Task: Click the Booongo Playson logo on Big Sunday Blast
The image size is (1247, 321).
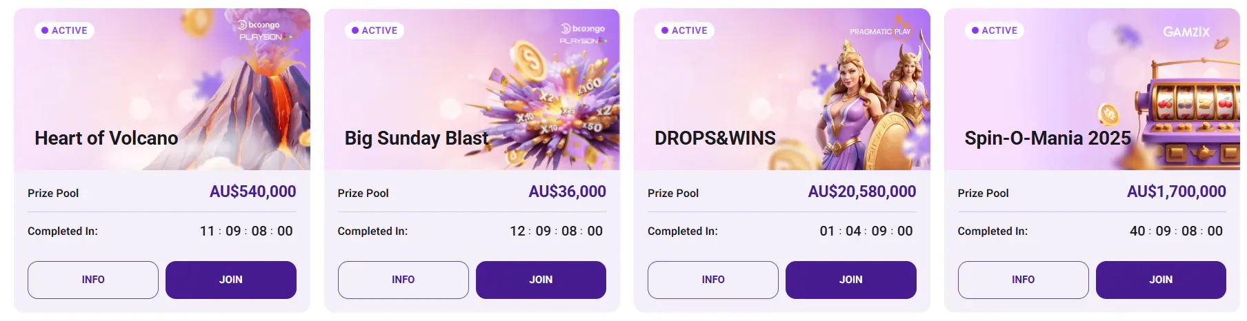Action: (583, 34)
